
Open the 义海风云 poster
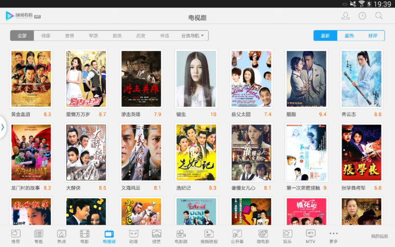[141, 153]
